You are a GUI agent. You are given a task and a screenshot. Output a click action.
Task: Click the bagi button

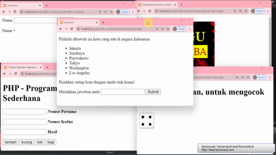tap(51, 142)
